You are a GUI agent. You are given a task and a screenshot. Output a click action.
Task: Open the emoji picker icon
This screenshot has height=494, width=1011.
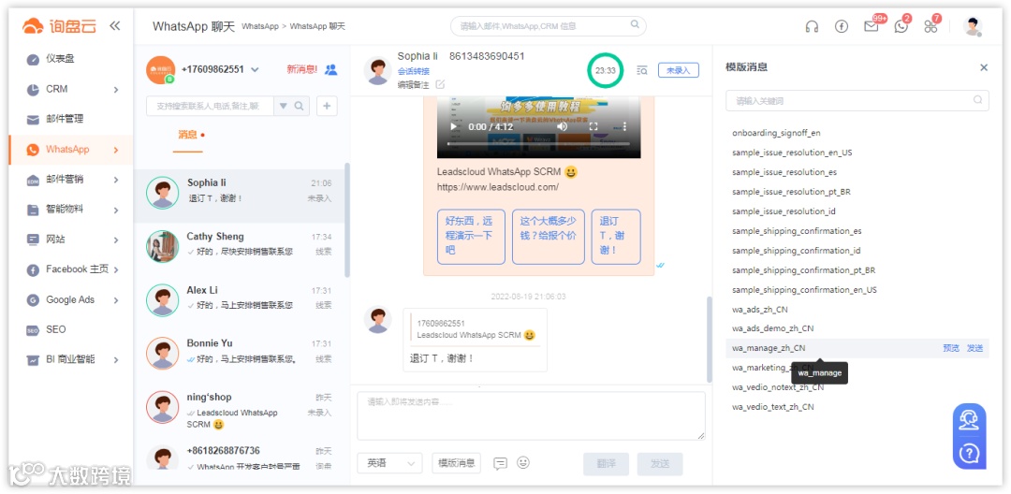point(523,462)
